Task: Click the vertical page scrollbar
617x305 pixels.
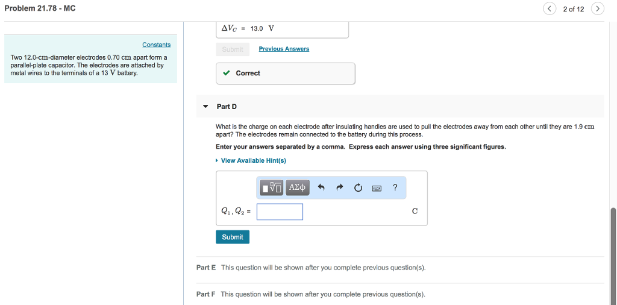Action: tap(613, 255)
